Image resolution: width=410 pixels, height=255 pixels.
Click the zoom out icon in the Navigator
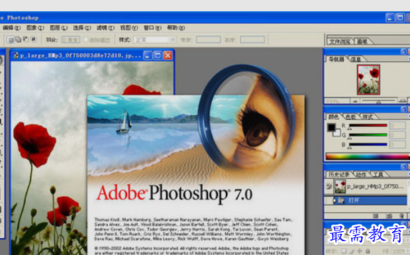355,101
